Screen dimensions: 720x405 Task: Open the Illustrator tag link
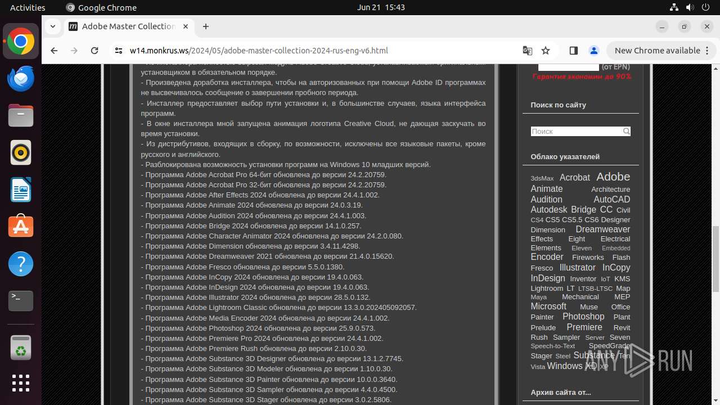tap(577, 268)
